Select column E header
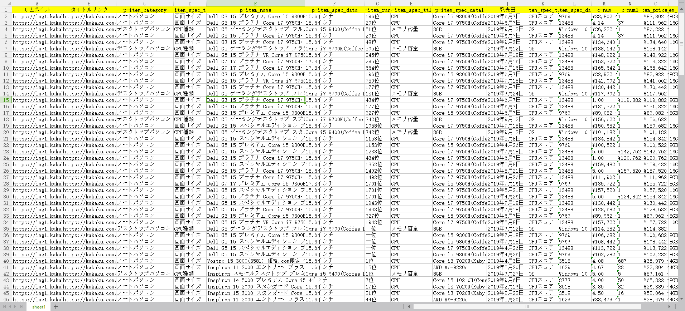 255,4
